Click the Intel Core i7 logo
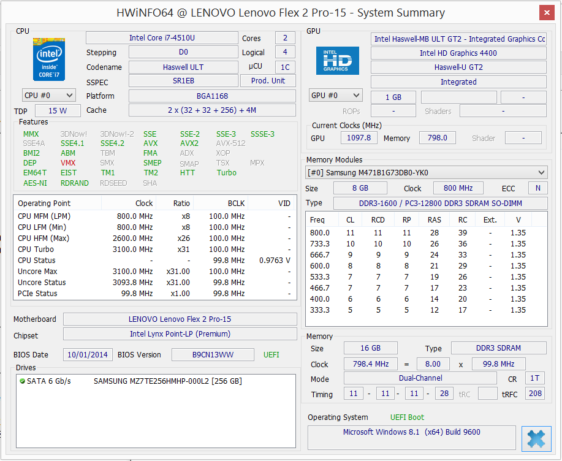562x461 pixels. click(49, 59)
